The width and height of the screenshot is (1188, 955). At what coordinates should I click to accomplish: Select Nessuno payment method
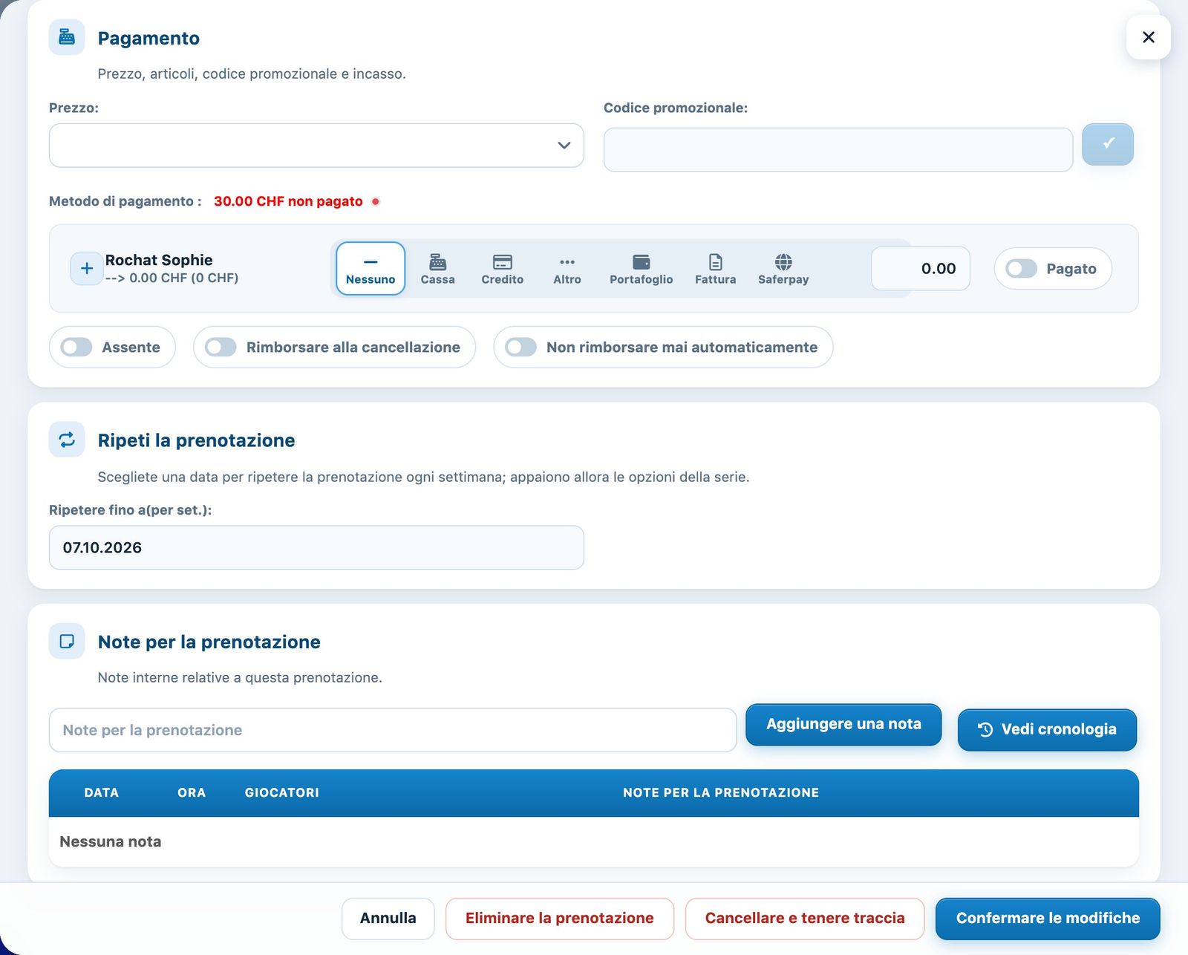(x=371, y=268)
